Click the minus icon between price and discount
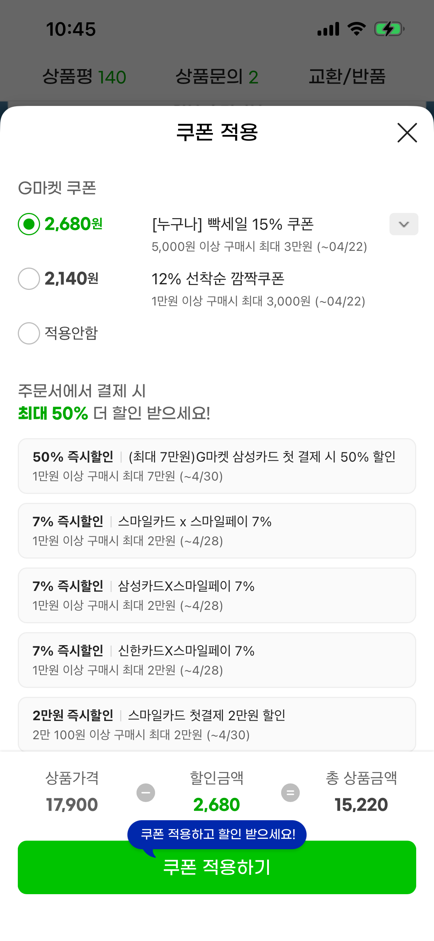The image size is (434, 941). 146,793
